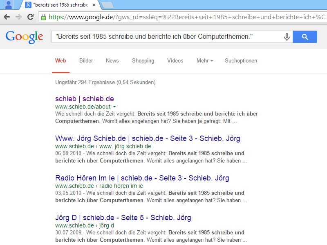Click the favicon on the Google tab
The image size is (327, 245).
[28, 5]
